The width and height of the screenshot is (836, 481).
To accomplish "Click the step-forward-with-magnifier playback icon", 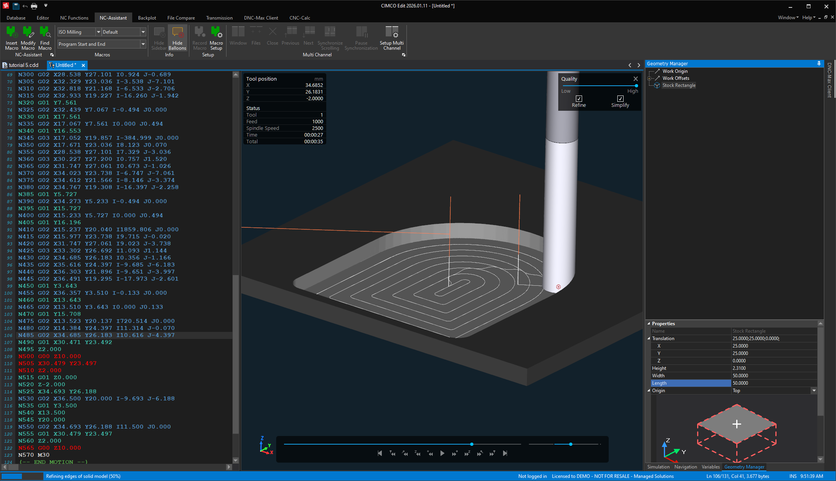I will click(x=480, y=453).
